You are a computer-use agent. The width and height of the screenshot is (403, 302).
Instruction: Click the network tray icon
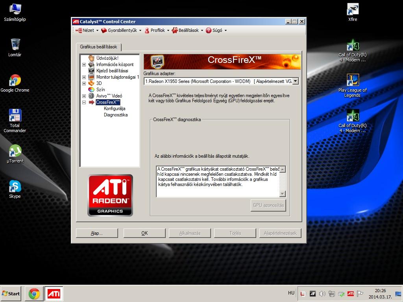[331, 294]
